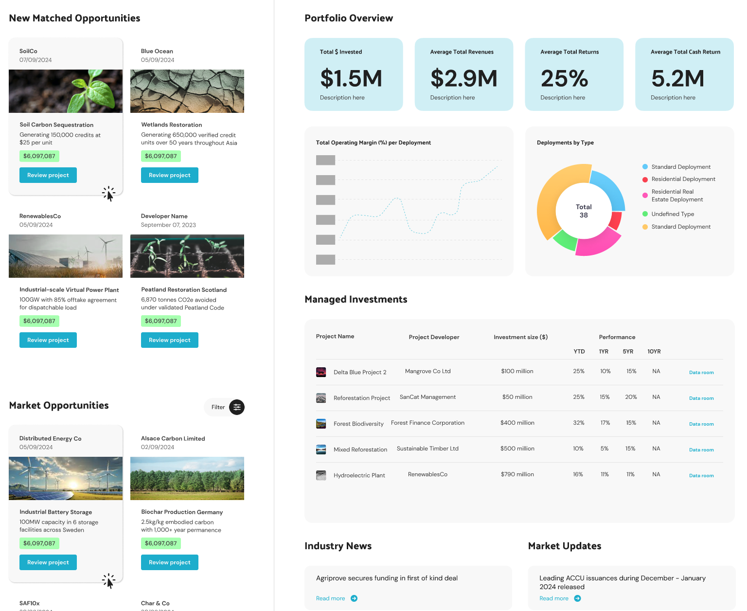The width and height of the screenshot is (747, 611).
Task: Click Mangrove Co Ltd developer cell
Action: (428, 371)
